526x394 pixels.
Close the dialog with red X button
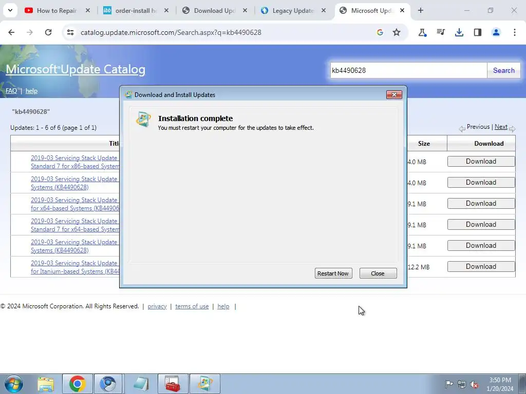coord(394,95)
